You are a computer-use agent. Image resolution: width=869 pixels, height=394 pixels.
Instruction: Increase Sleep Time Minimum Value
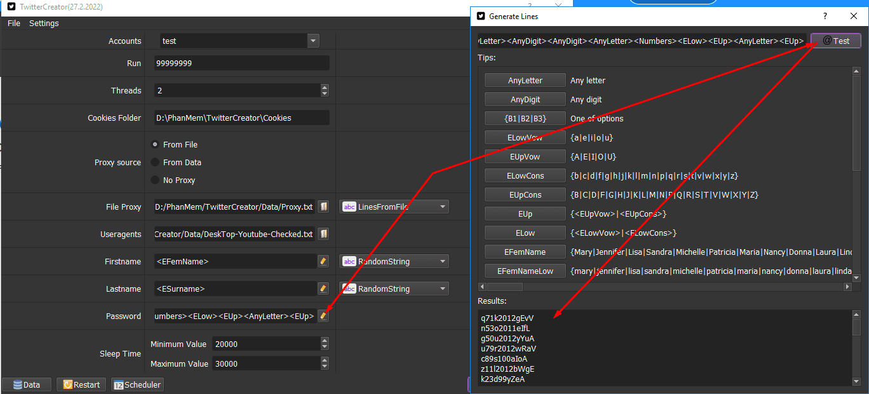pos(325,341)
